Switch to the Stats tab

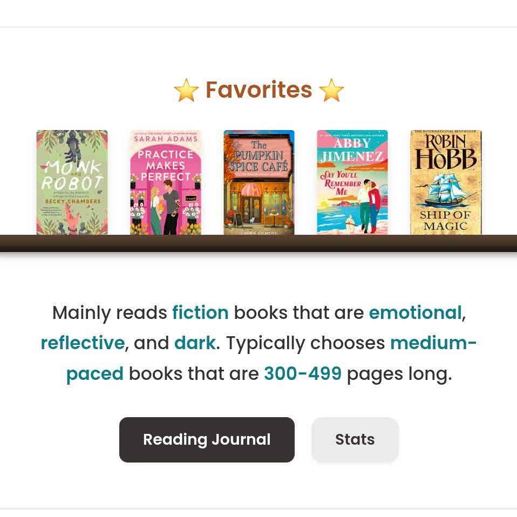click(355, 440)
